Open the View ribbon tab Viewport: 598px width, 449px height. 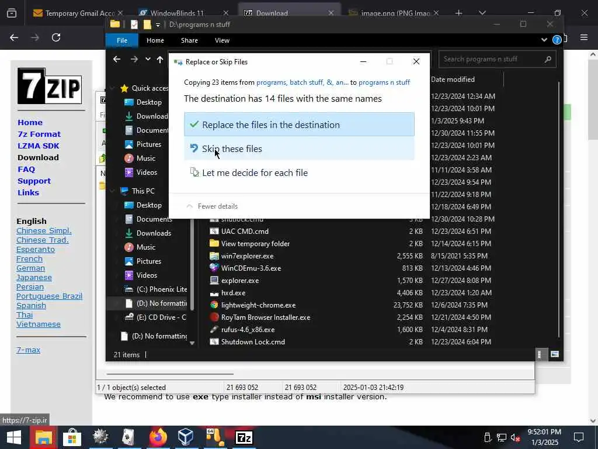coord(222,40)
